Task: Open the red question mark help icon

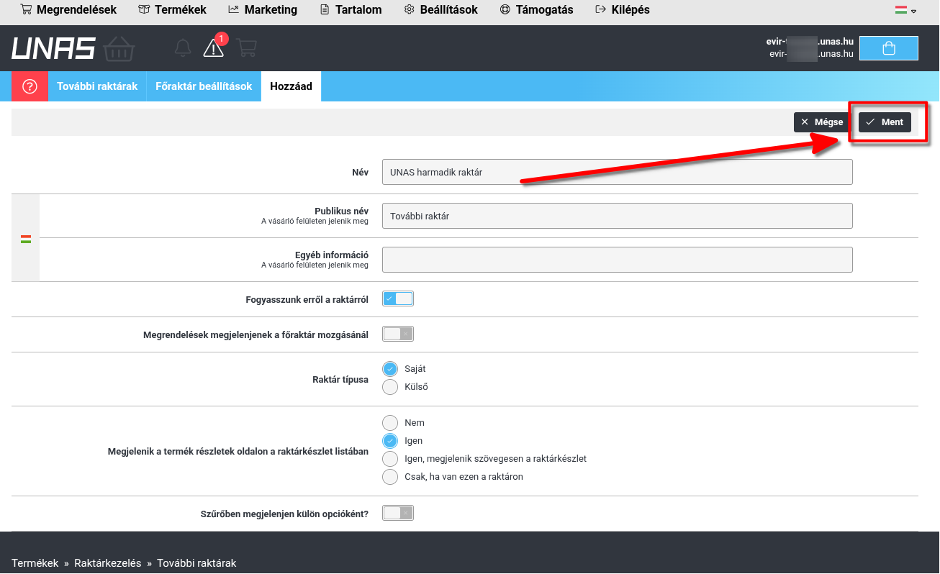Action: 30,86
